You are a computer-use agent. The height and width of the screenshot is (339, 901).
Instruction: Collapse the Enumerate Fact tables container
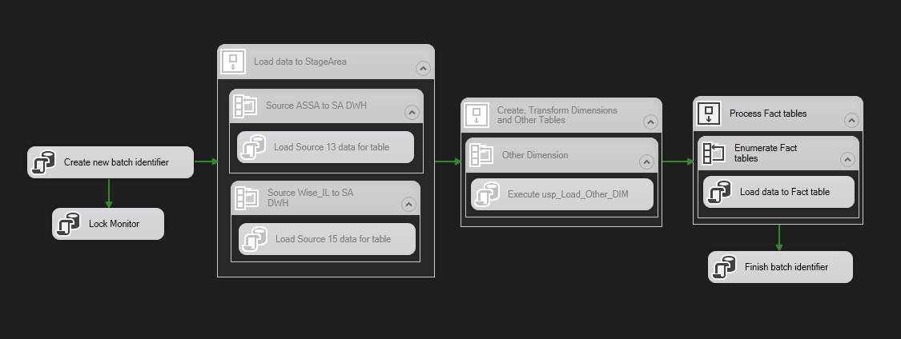(x=847, y=160)
